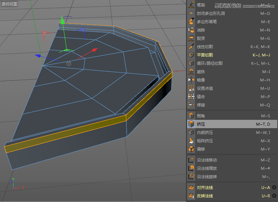278x202 pixels.
Task: Click the 缝合 stitch icon
Action: (191, 97)
